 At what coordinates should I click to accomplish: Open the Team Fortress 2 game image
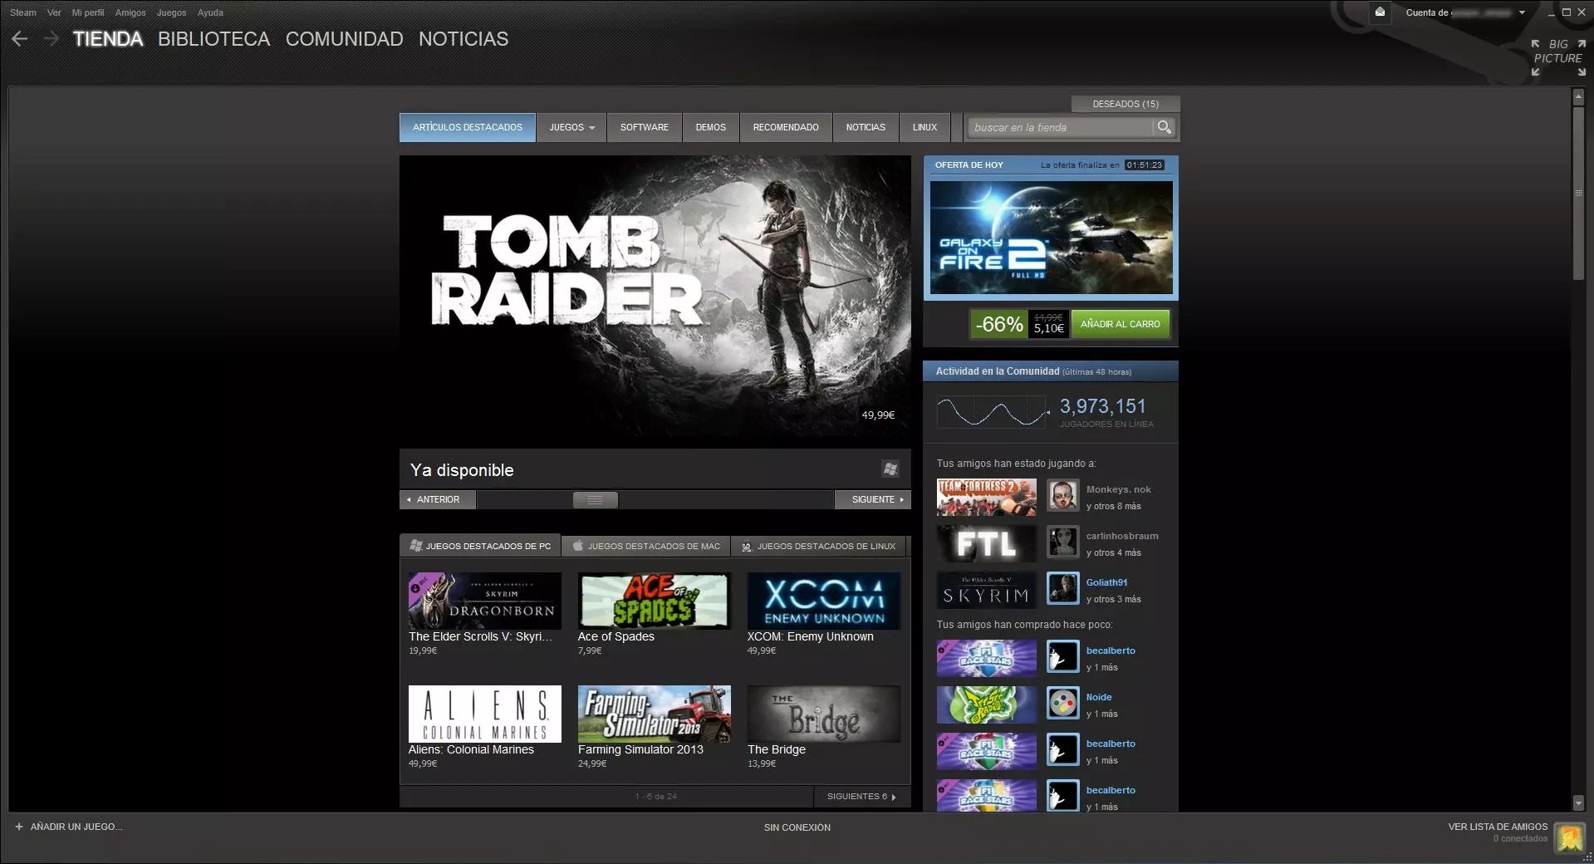tap(987, 497)
